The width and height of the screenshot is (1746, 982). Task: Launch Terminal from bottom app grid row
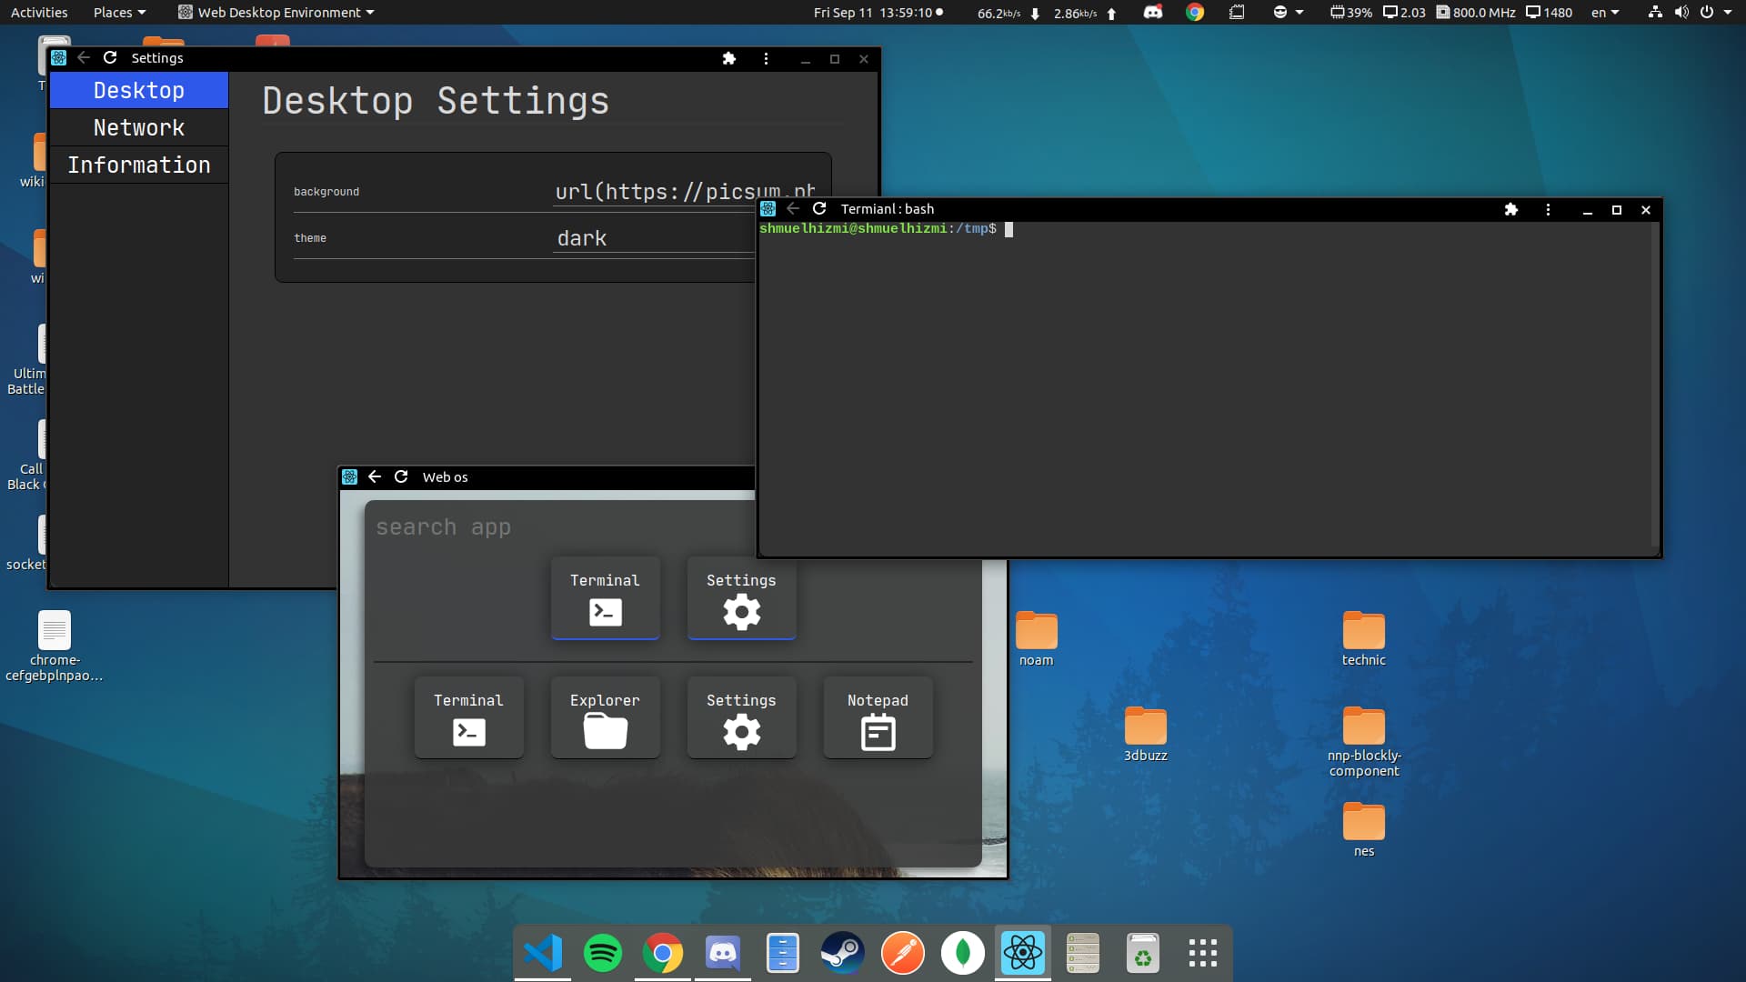[468, 717]
